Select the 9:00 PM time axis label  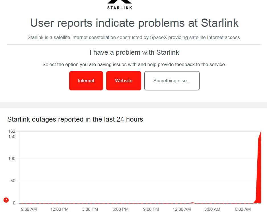[x=151, y=209]
